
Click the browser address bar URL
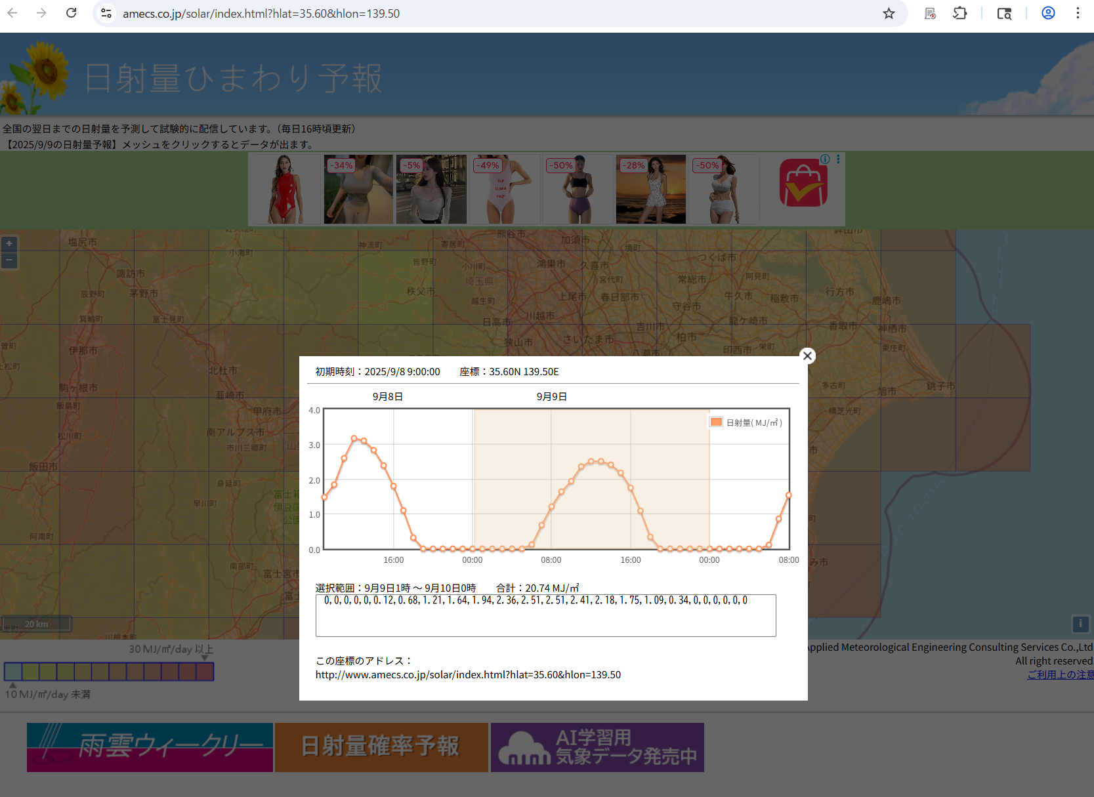pyautogui.click(x=261, y=13)
